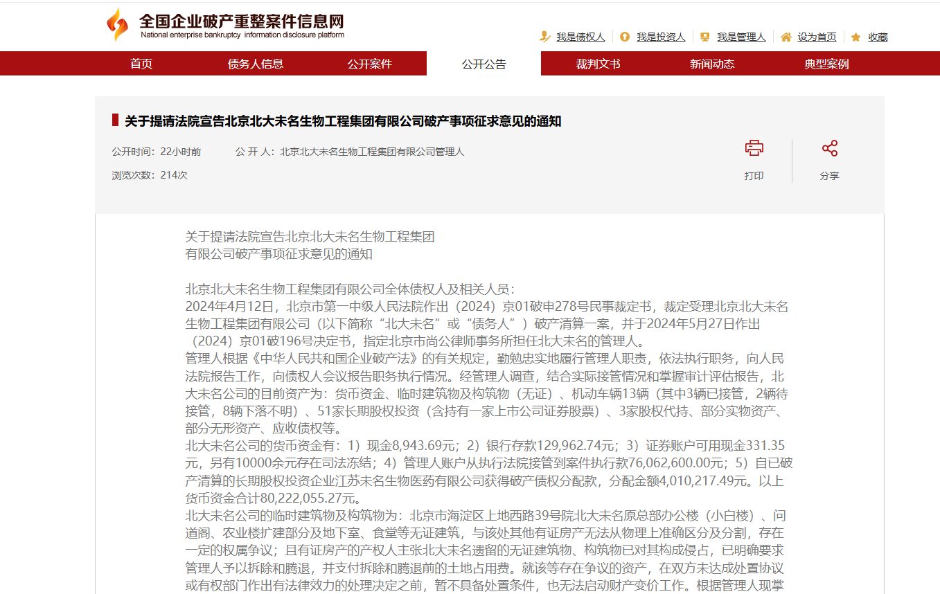Open the 裁判文书 navigation tab
Screen dimensions: 940x594
point(598,64)
